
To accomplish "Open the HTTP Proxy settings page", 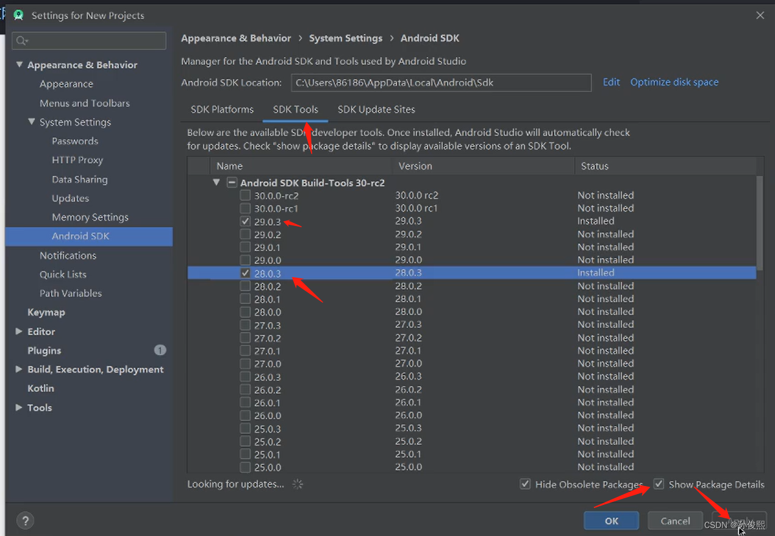I will click(x=77, y=160).
